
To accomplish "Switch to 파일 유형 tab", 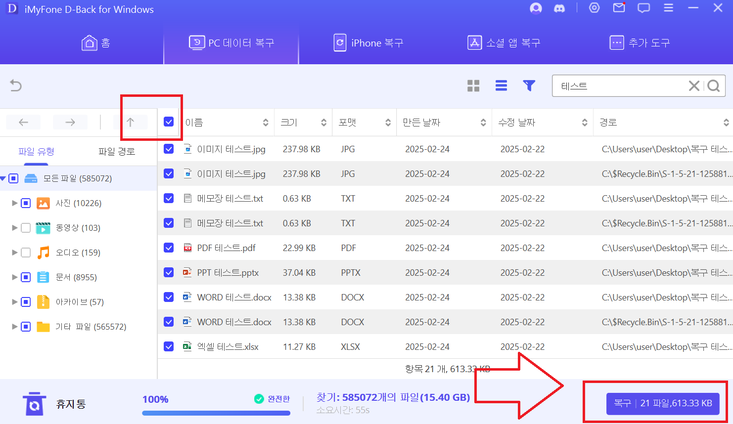I will tap(36, 151).
